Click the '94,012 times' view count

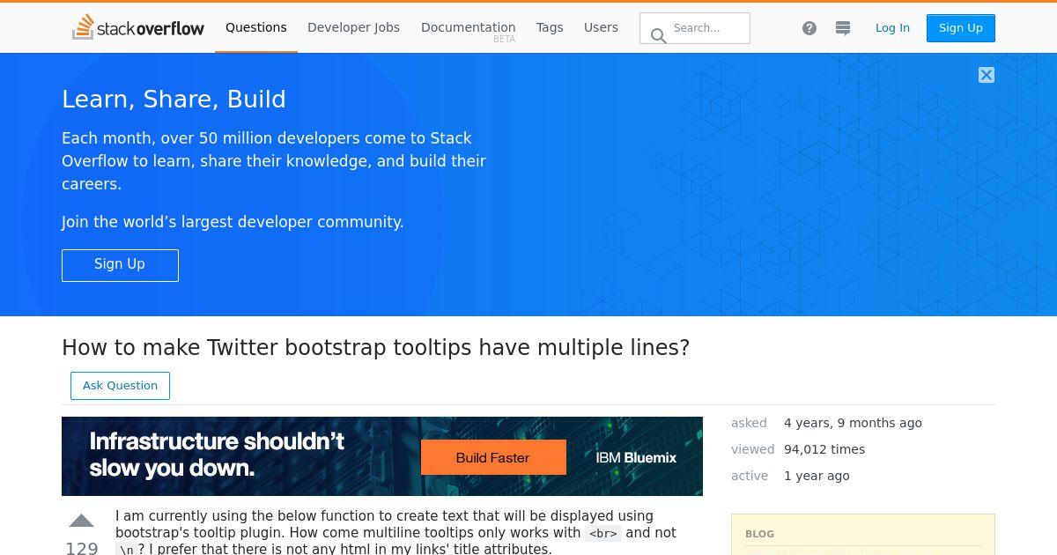824,449
